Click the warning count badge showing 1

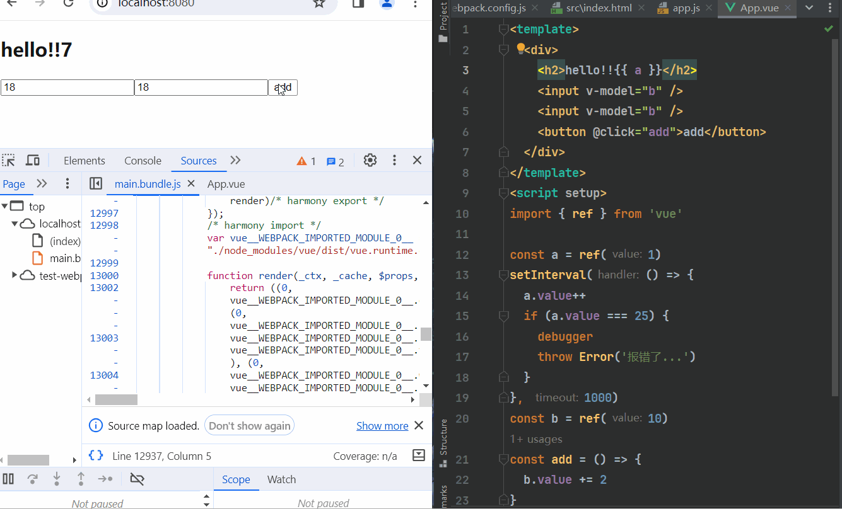[x=307, y=161]
